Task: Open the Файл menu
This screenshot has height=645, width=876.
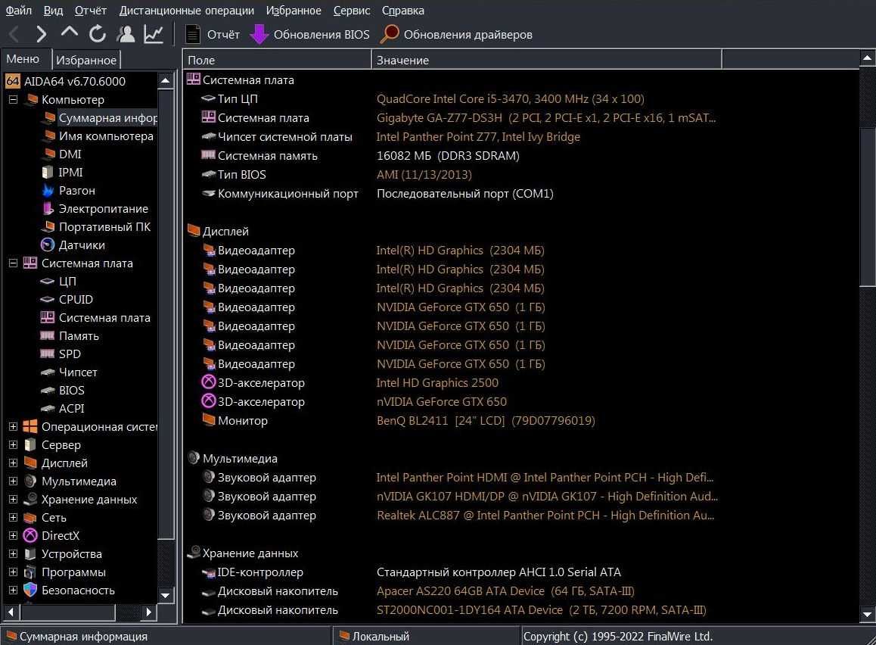Action: pyautogui.click(x=18, y=10)
